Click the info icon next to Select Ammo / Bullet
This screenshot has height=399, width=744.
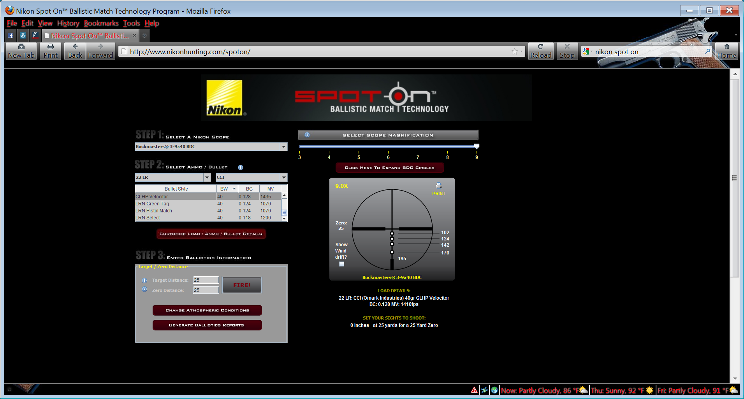pyautogui.click(x=241, y=168)
